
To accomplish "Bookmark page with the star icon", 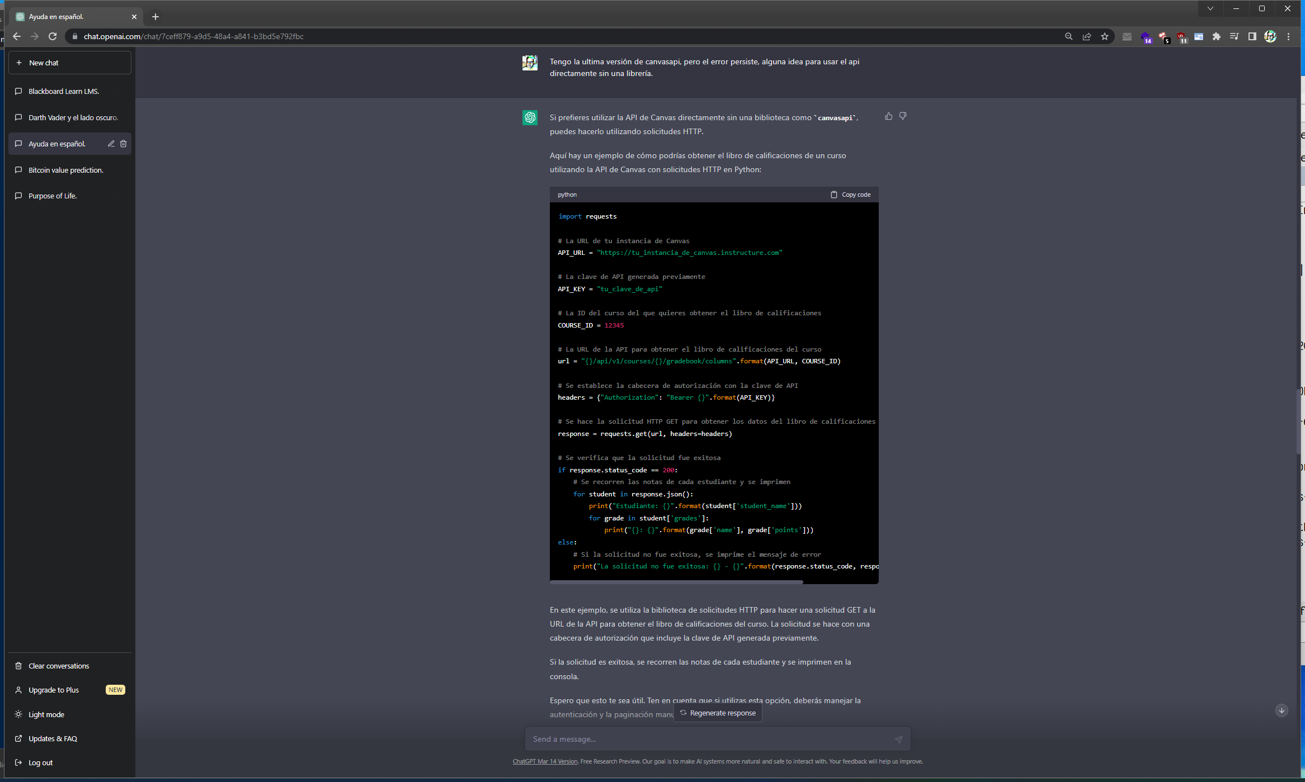I will [x=1105, y=36].
